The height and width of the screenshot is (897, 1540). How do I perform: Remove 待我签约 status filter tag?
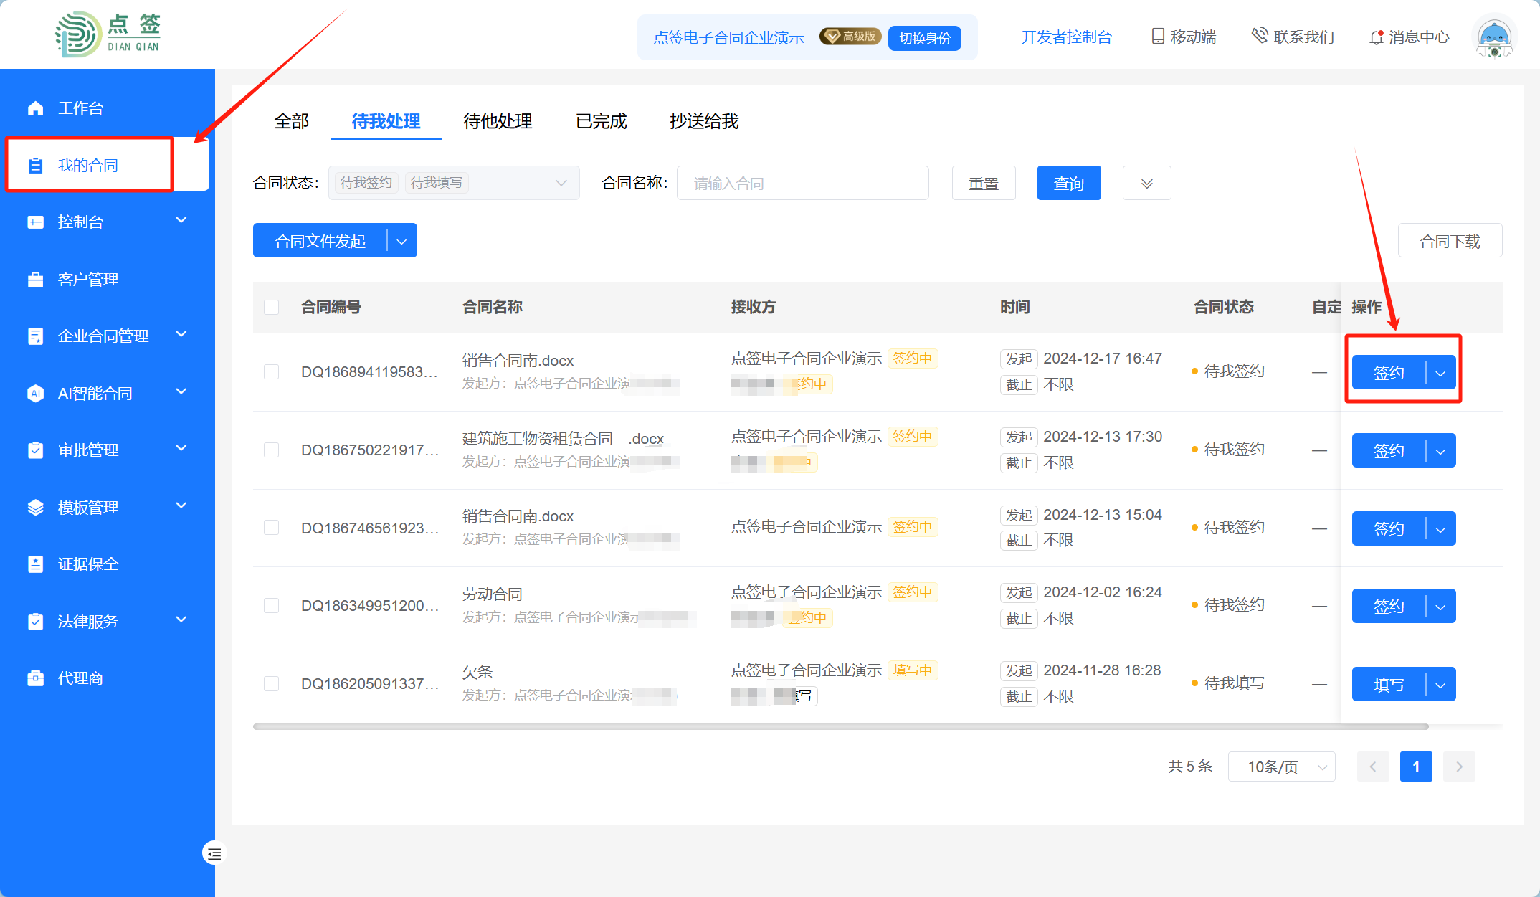point(366,183)
